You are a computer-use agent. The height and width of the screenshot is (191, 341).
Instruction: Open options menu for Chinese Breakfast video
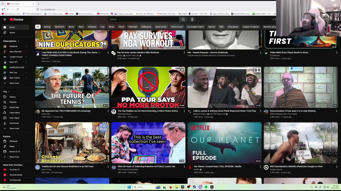tap(108, 167)
